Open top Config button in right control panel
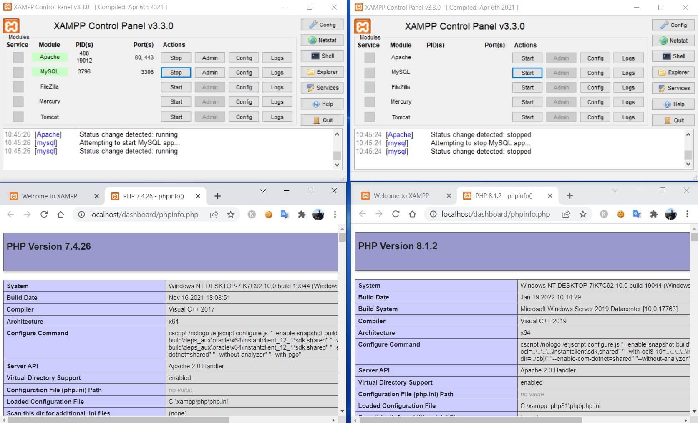This screenshot has width=698, height=423. [x=673, y=25]
